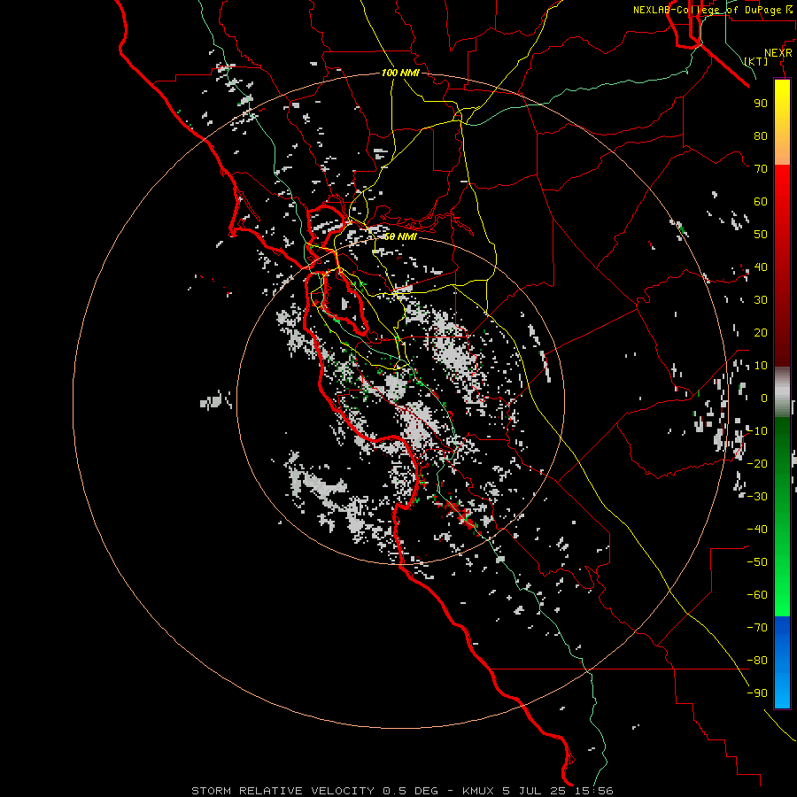Viewport: 797px width, 797px height.
Task: Click the '[KT]' units label above the color bar
Action: 756,61
